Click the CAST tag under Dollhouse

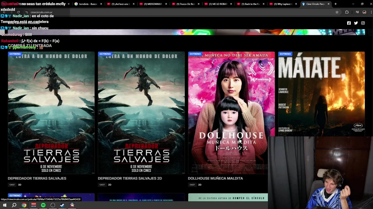point(192,185)
